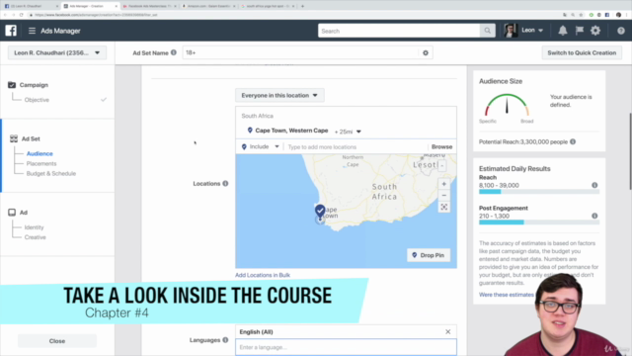Click the Locations info icon
The height and width of the screenshot is (356, 632).
[225, 183]
